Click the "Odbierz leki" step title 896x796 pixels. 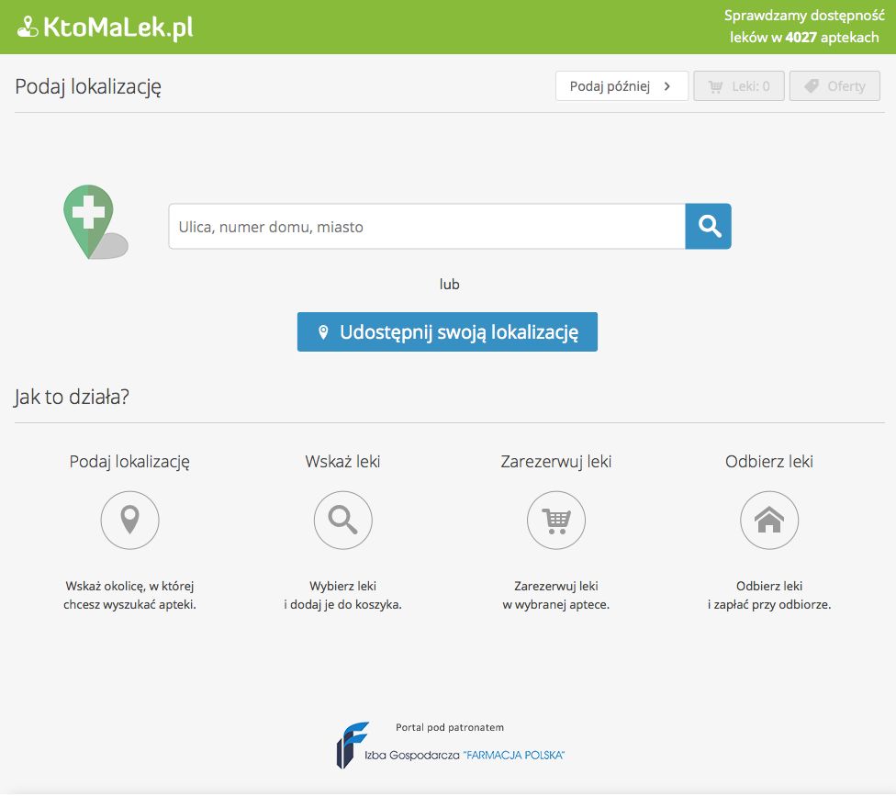click(x=769, y=461)
